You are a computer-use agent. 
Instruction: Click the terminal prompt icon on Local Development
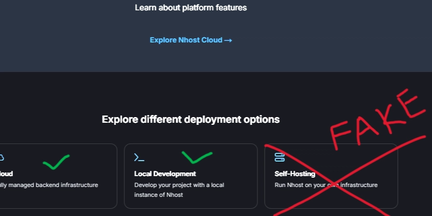(139, 157)
